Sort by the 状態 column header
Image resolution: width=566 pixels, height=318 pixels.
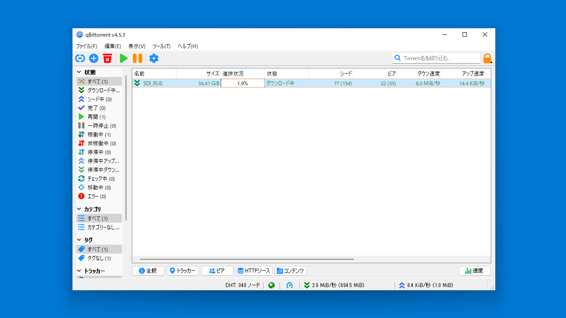click(287, 73)
